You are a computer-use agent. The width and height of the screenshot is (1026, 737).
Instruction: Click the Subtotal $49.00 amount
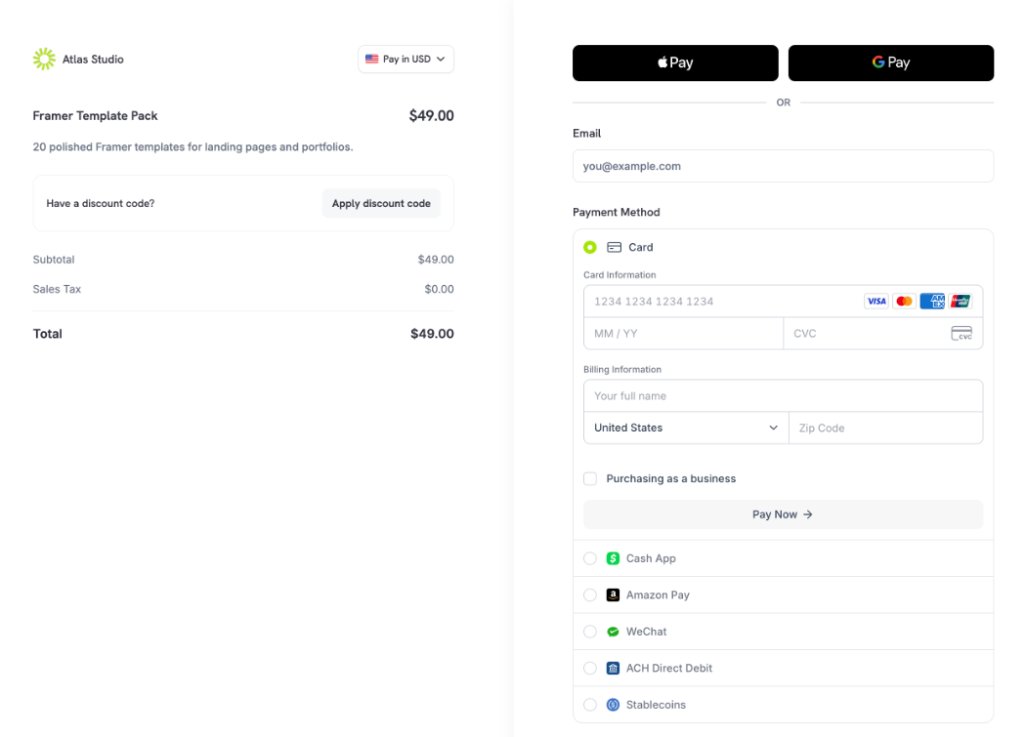(436, 260)
